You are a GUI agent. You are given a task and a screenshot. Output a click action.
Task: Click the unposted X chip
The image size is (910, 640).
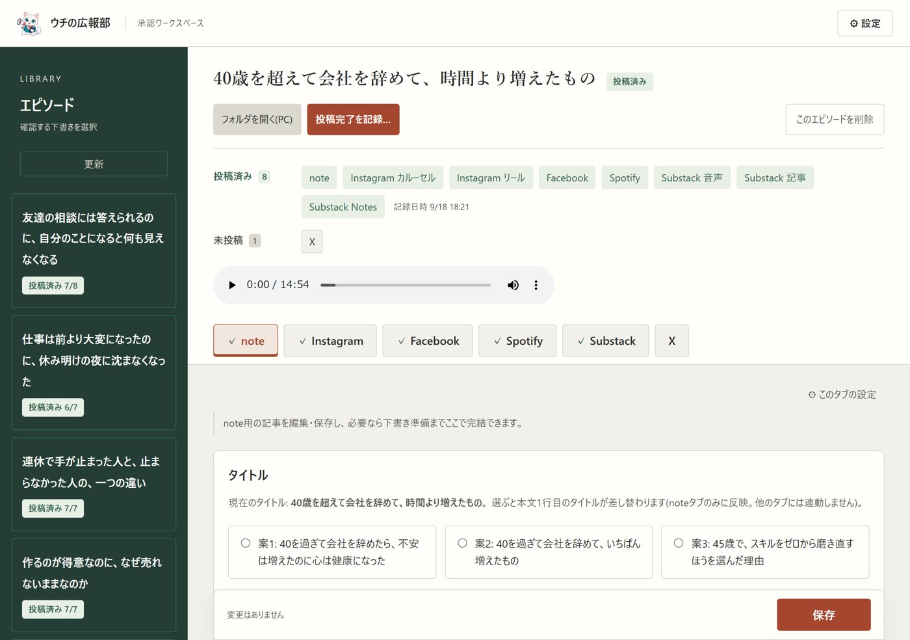312,241
